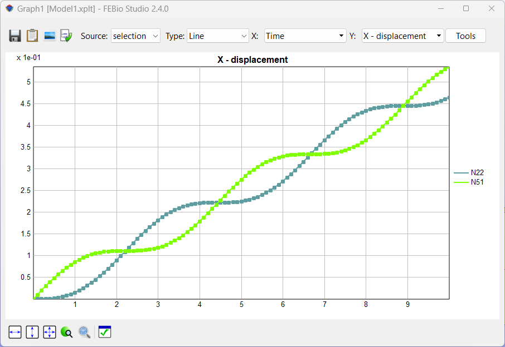Copy graph to clipboard icon
Screen dimensions: 505x347
32,36
